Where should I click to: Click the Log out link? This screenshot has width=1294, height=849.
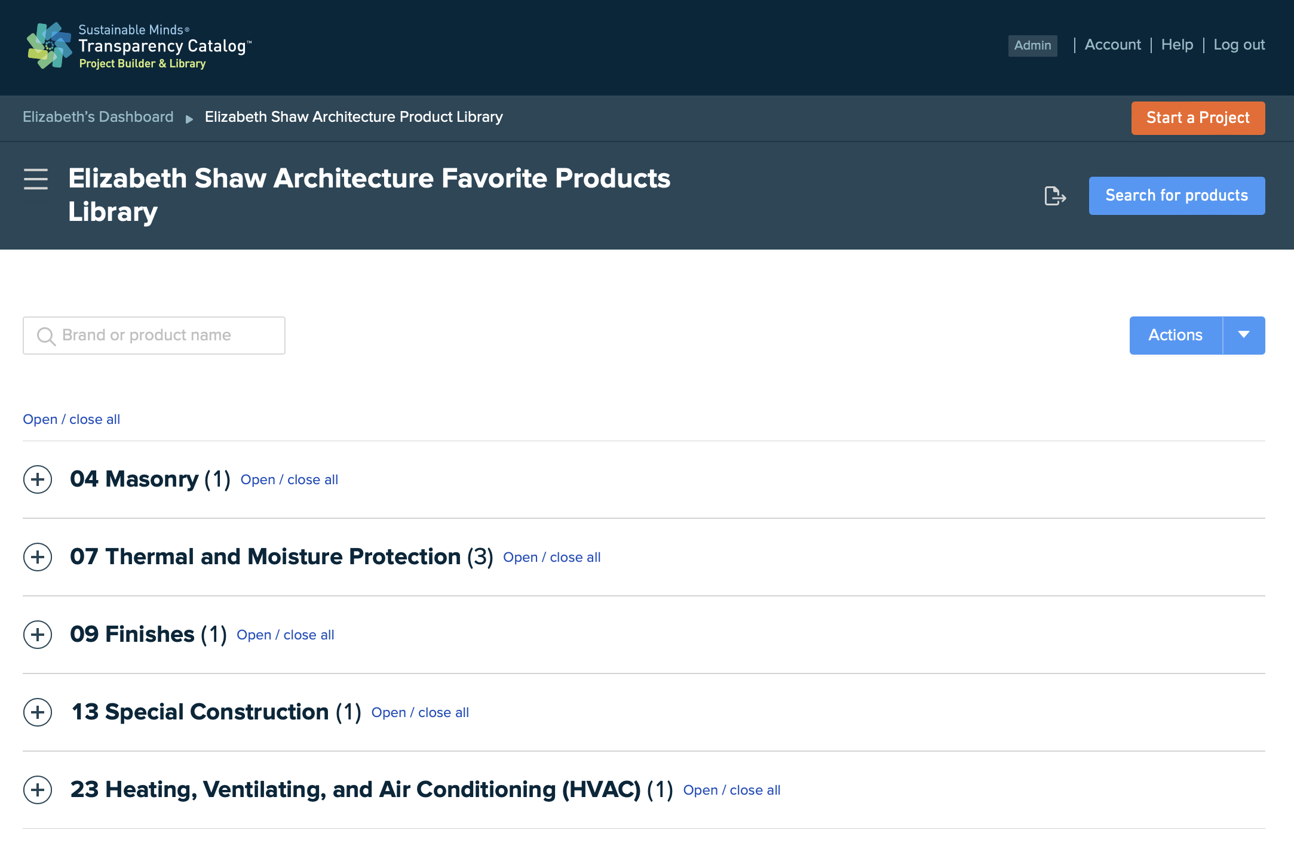point(1239,45)
